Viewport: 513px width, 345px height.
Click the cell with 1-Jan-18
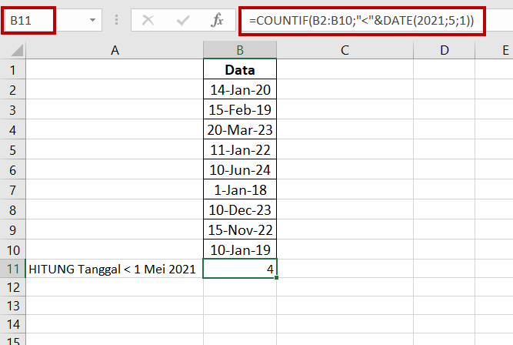click(240, 189)
